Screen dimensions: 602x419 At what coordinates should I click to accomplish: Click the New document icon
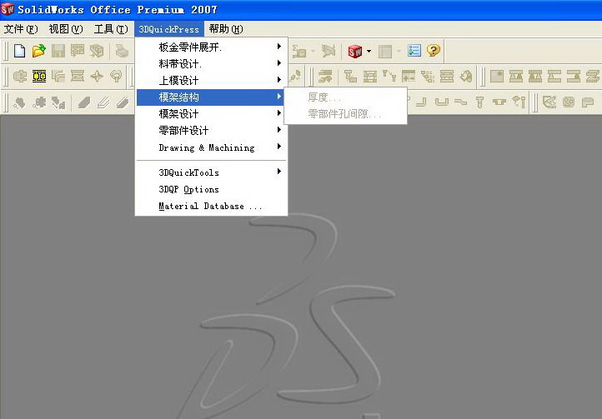click(19, 51)
